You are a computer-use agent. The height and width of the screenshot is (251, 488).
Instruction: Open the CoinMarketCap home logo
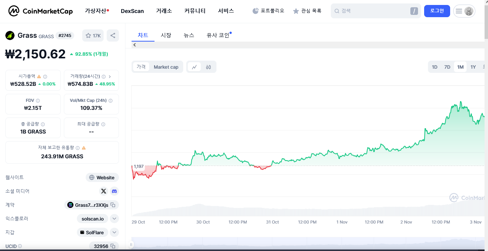pyautogui.click(x=41, y=11)
